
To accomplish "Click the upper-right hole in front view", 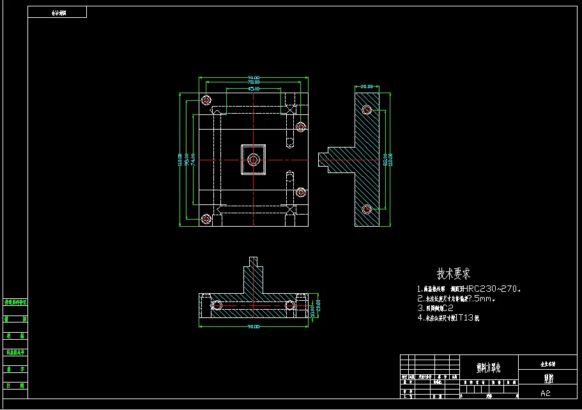I will 301,127.
